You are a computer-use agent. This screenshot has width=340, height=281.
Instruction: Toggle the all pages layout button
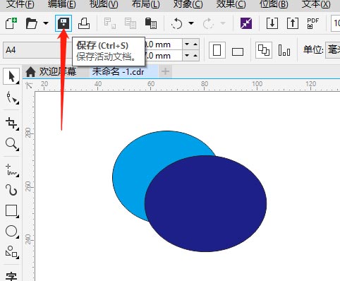click(264, 50)
